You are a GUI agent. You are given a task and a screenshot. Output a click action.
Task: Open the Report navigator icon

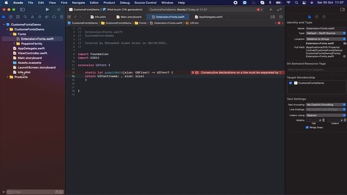(61, 17)
